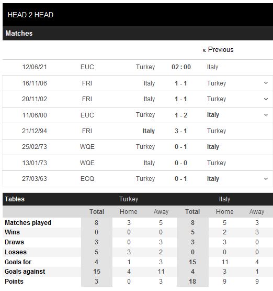Click Italy header in Tables section
The width and height of the screenshot is (273, 291).
coord(224,199)
